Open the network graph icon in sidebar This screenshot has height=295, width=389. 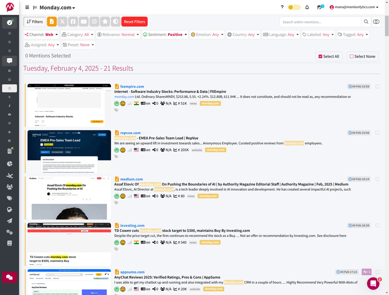(10, 176)
